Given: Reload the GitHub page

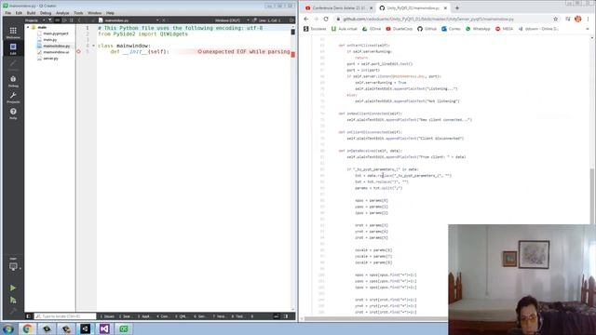Looking at the screenshot, I should (x=326, y=19).
